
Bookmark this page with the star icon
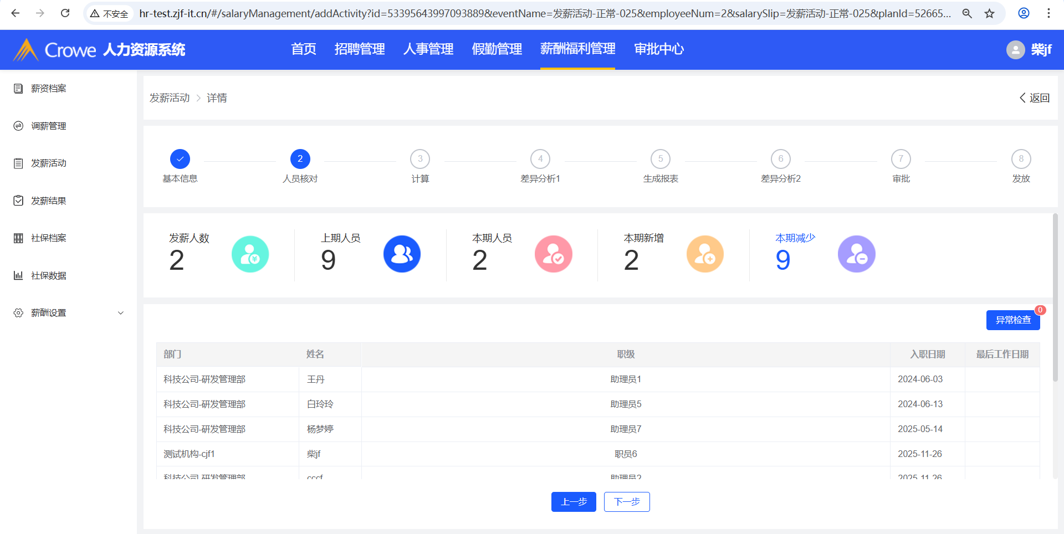[x=989, y=13]
